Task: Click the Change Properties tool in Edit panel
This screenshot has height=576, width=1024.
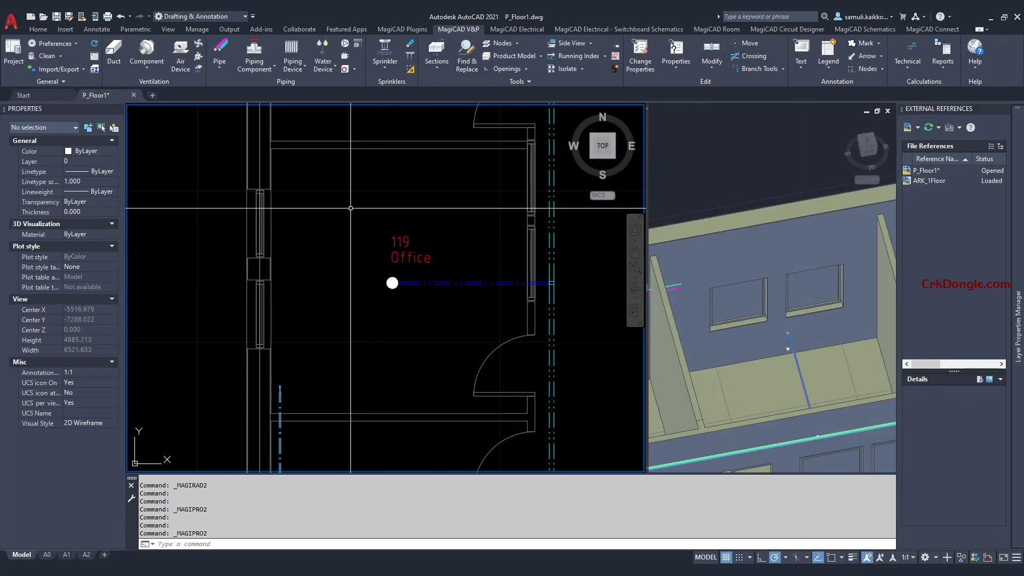Action: pyautogui.click(x=640, y=55)
